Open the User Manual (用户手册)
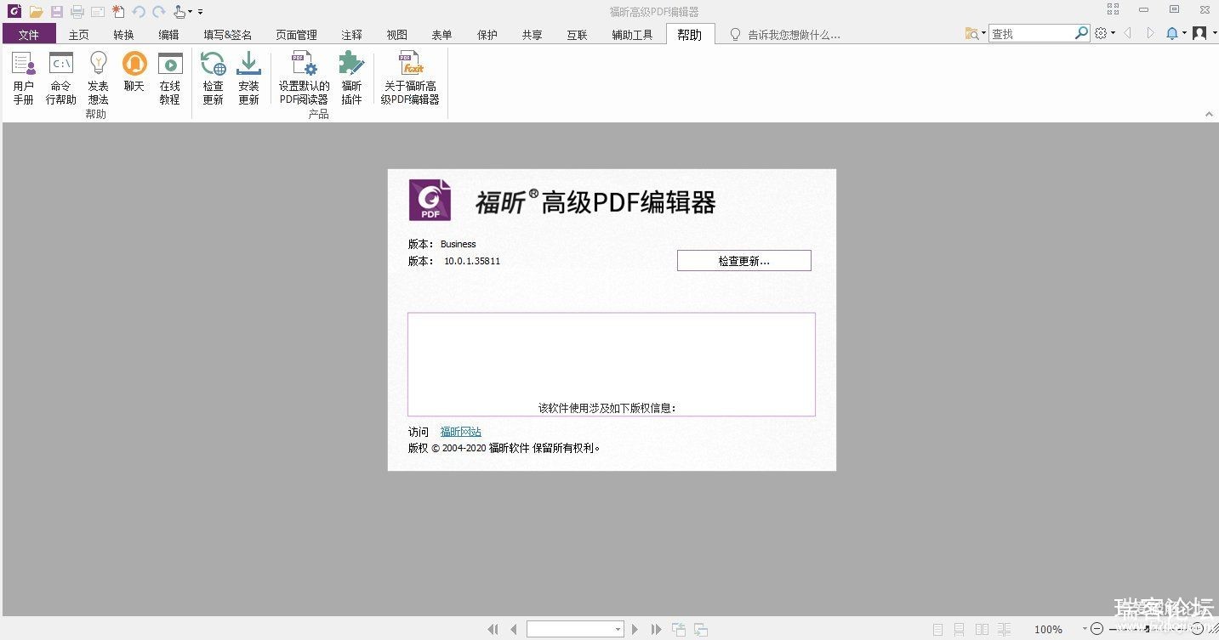 tap(23, 77)
